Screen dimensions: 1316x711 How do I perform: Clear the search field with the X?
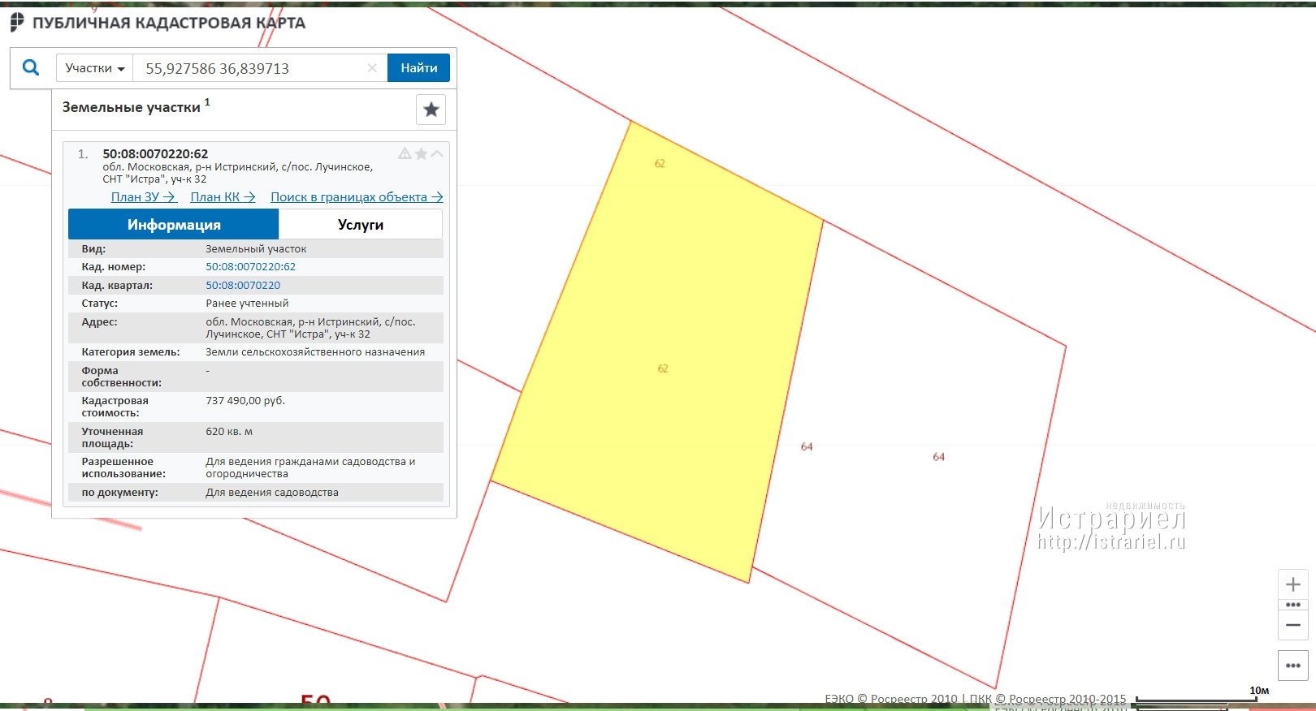[x=372, y=68]
